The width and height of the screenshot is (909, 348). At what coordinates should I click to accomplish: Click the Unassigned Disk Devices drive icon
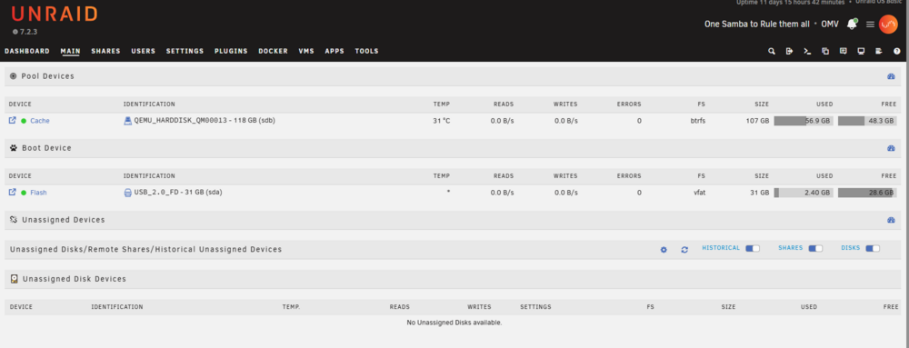click(15, 279)
